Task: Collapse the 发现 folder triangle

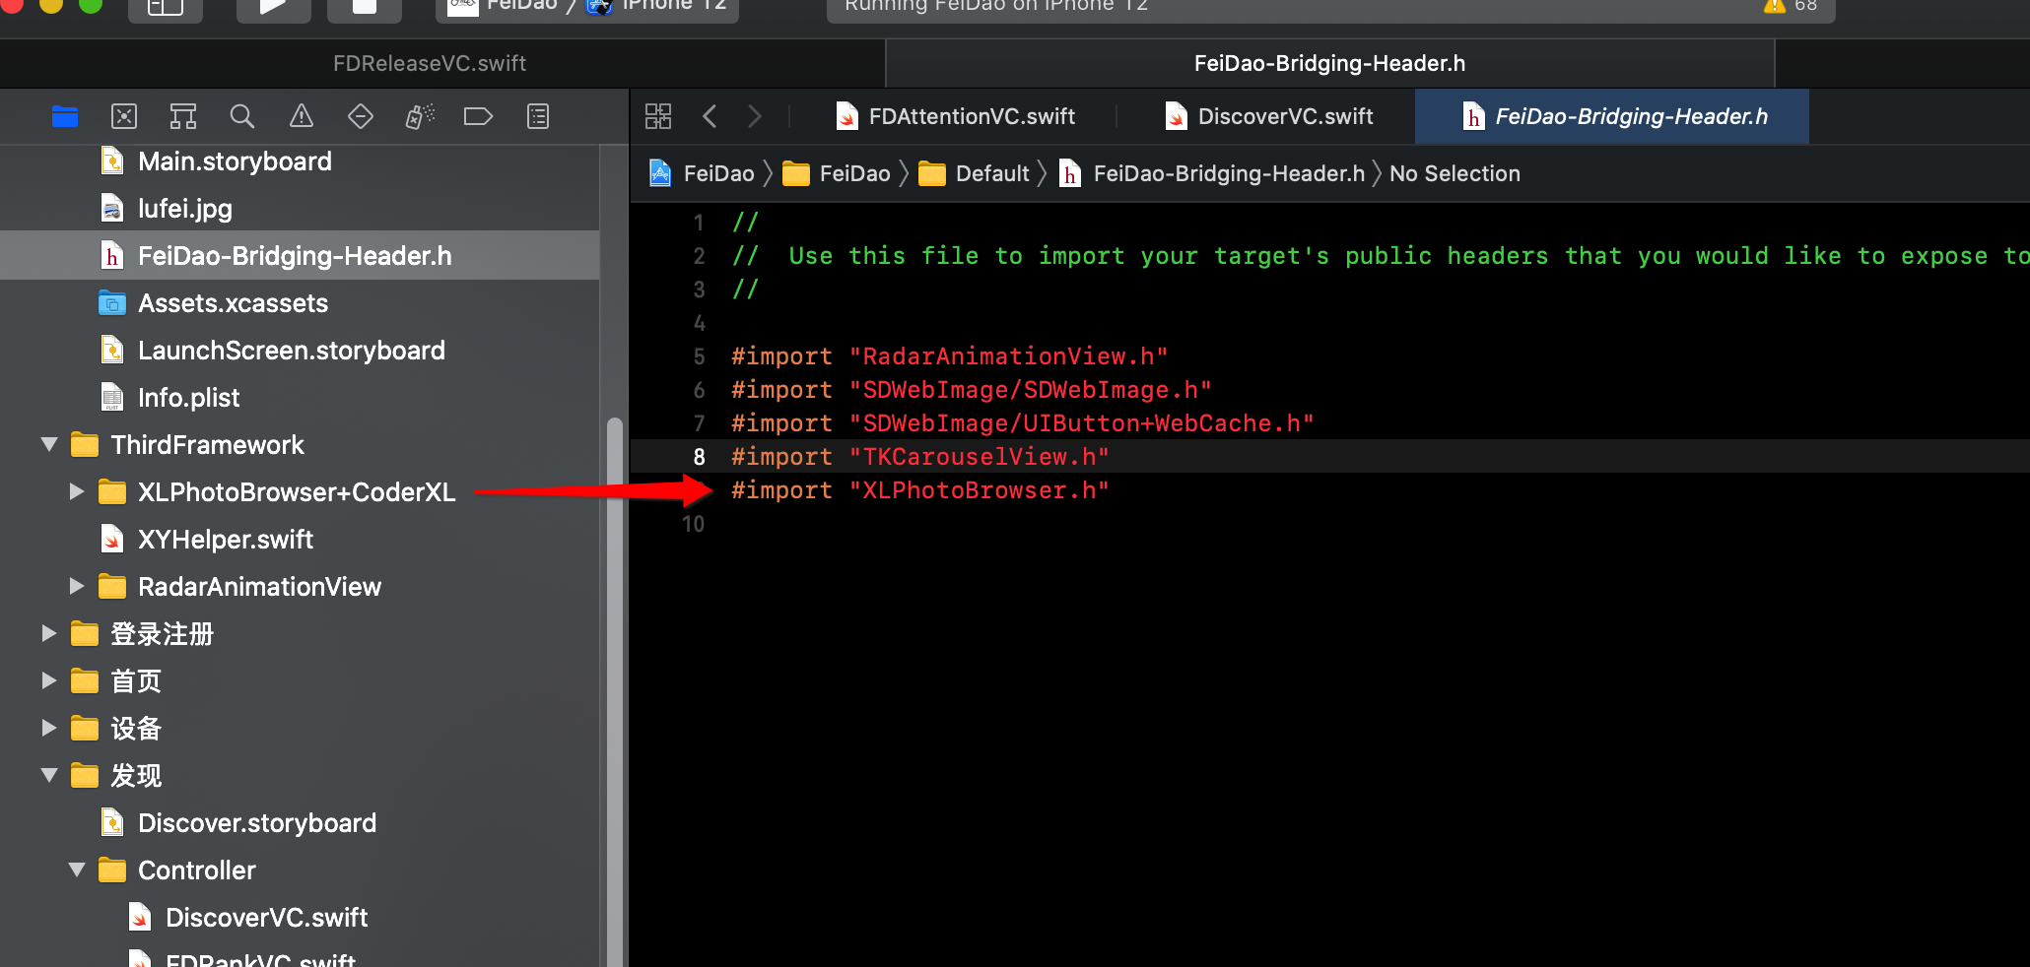Action: coord(49,776)
